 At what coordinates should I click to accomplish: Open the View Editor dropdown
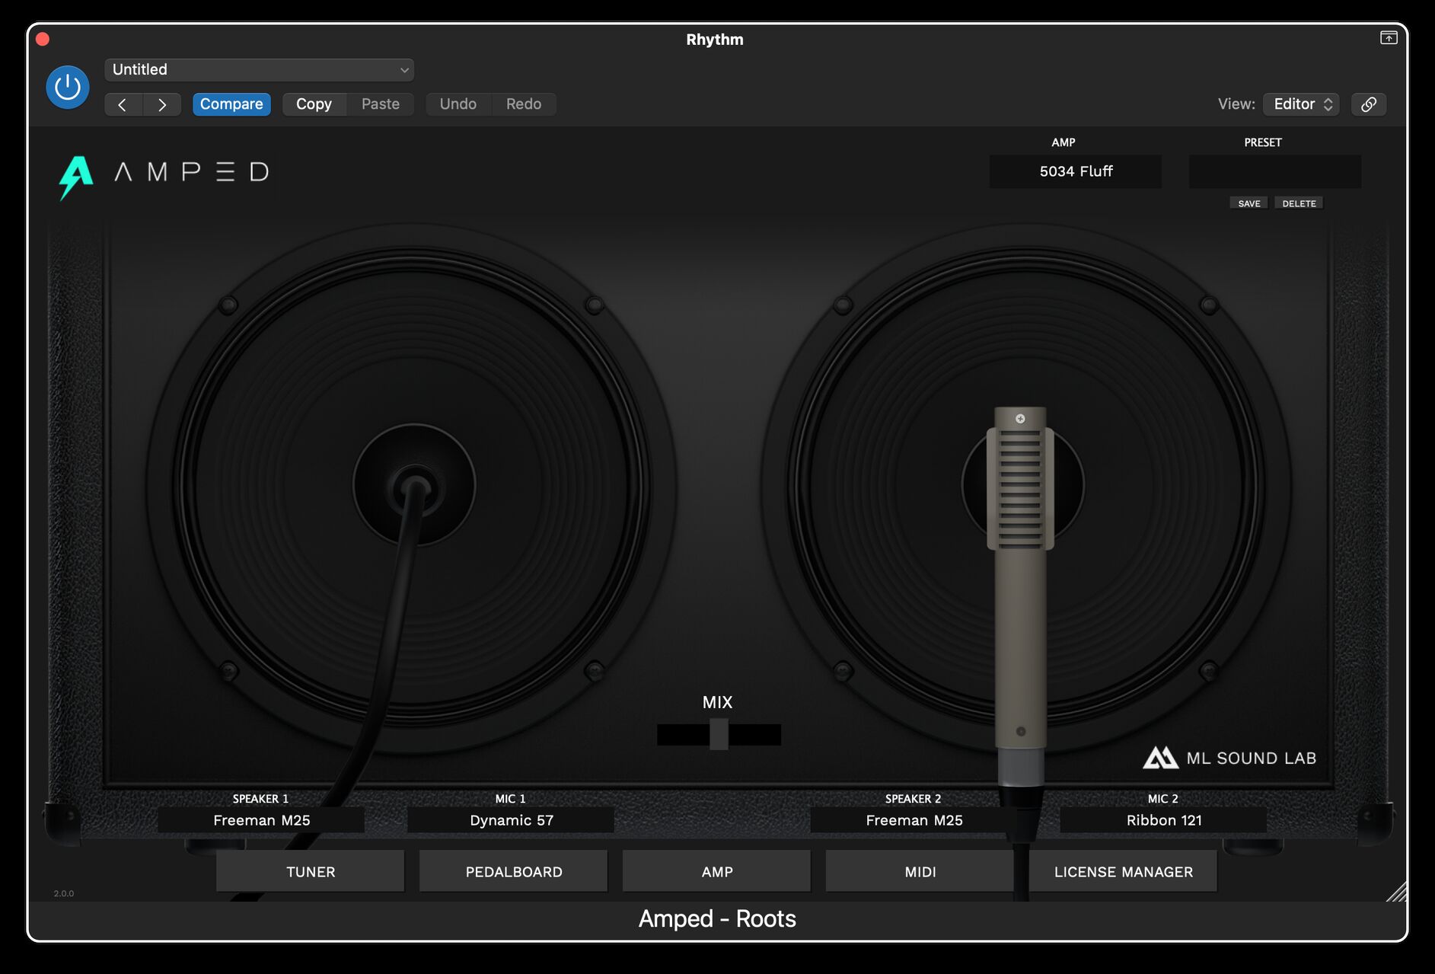tap(1301, 104)
